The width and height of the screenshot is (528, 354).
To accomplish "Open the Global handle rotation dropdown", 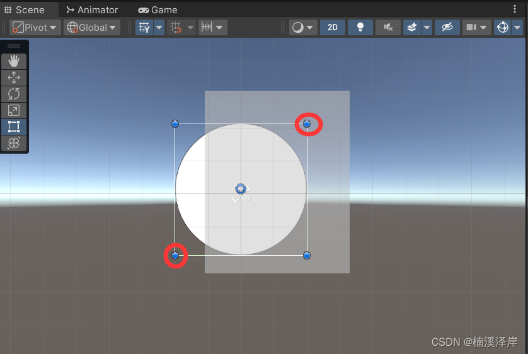I will coord(91,27).
